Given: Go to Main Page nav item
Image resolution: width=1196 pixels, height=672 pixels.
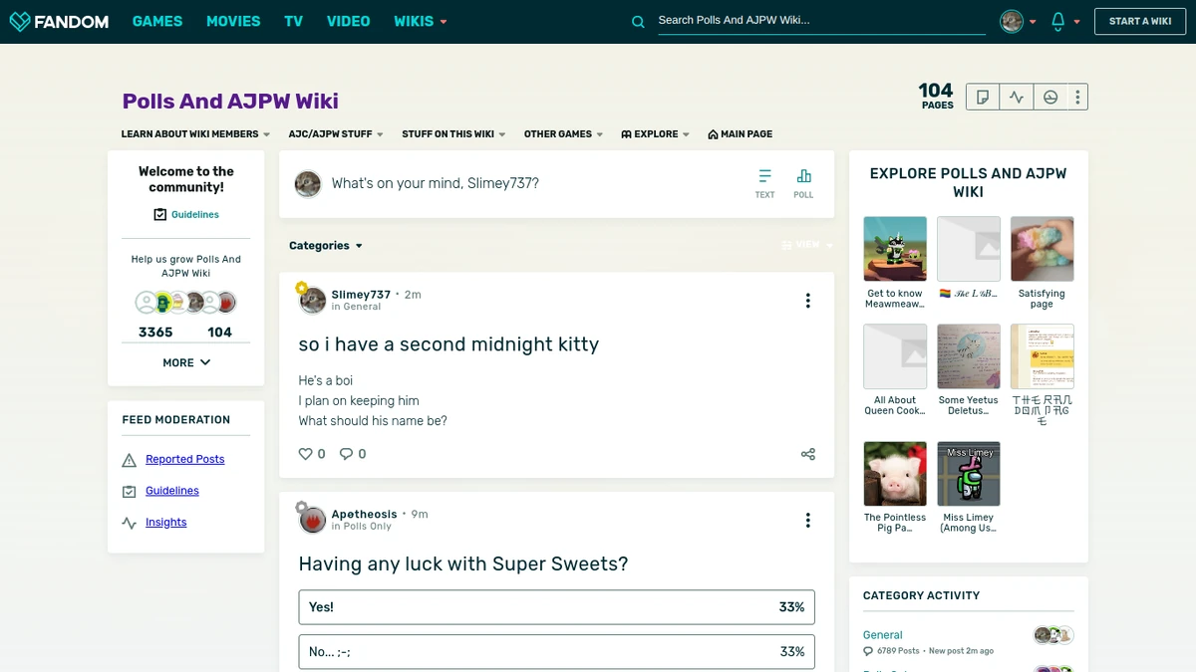Looking at the screenshot, I should [x=740, y=134].
